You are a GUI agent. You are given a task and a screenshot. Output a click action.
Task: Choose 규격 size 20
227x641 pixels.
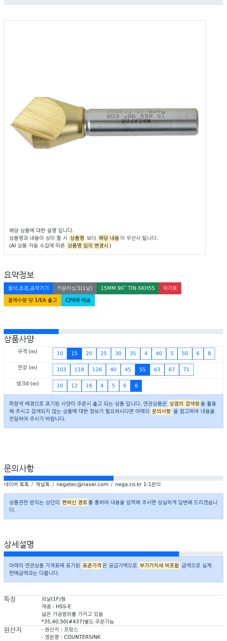tap(89, 354)
